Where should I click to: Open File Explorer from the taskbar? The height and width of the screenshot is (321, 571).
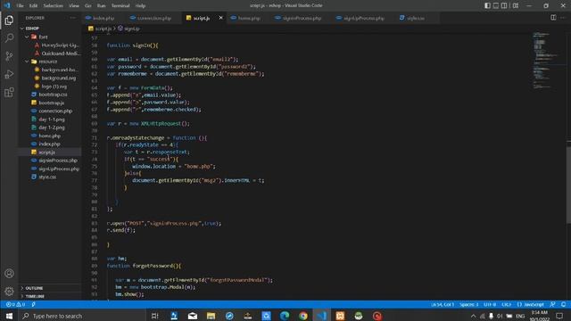click(x=211, y=316)
